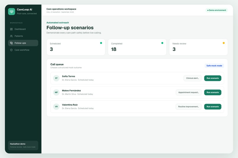Image resolution: width=238 pixels, height=158 pixels.
Task: Click the Sofía Torres name
Action: coord(69,76)
